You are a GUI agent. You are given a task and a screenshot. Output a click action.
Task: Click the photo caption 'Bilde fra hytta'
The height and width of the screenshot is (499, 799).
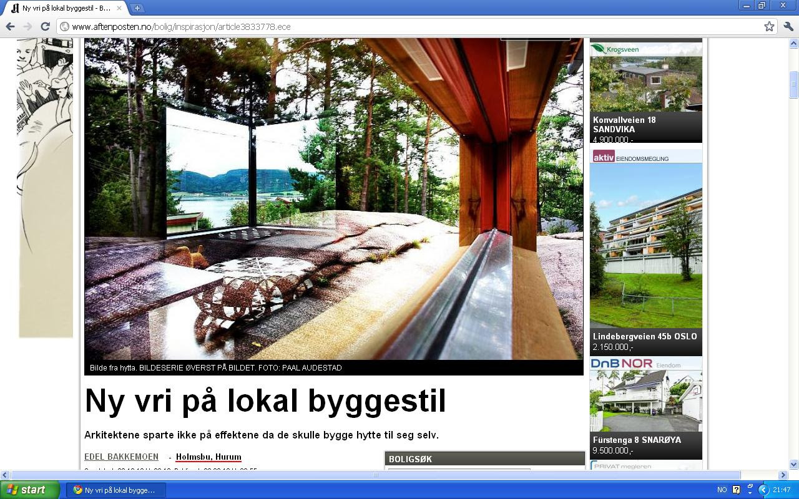point(215,367)
